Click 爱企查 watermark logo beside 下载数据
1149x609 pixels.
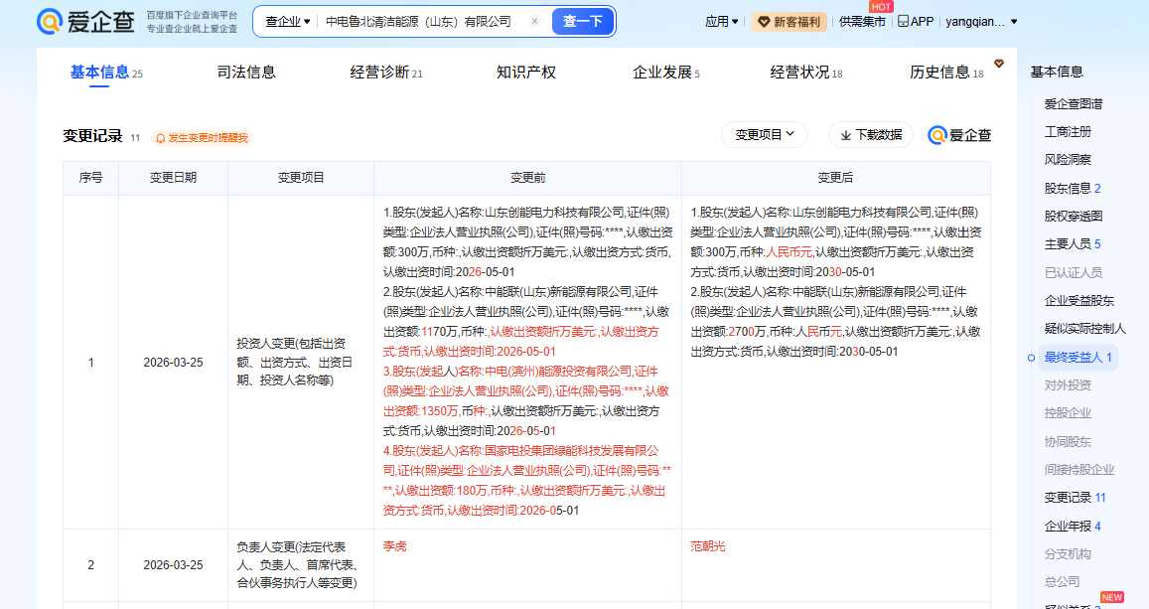click(959, 135)
